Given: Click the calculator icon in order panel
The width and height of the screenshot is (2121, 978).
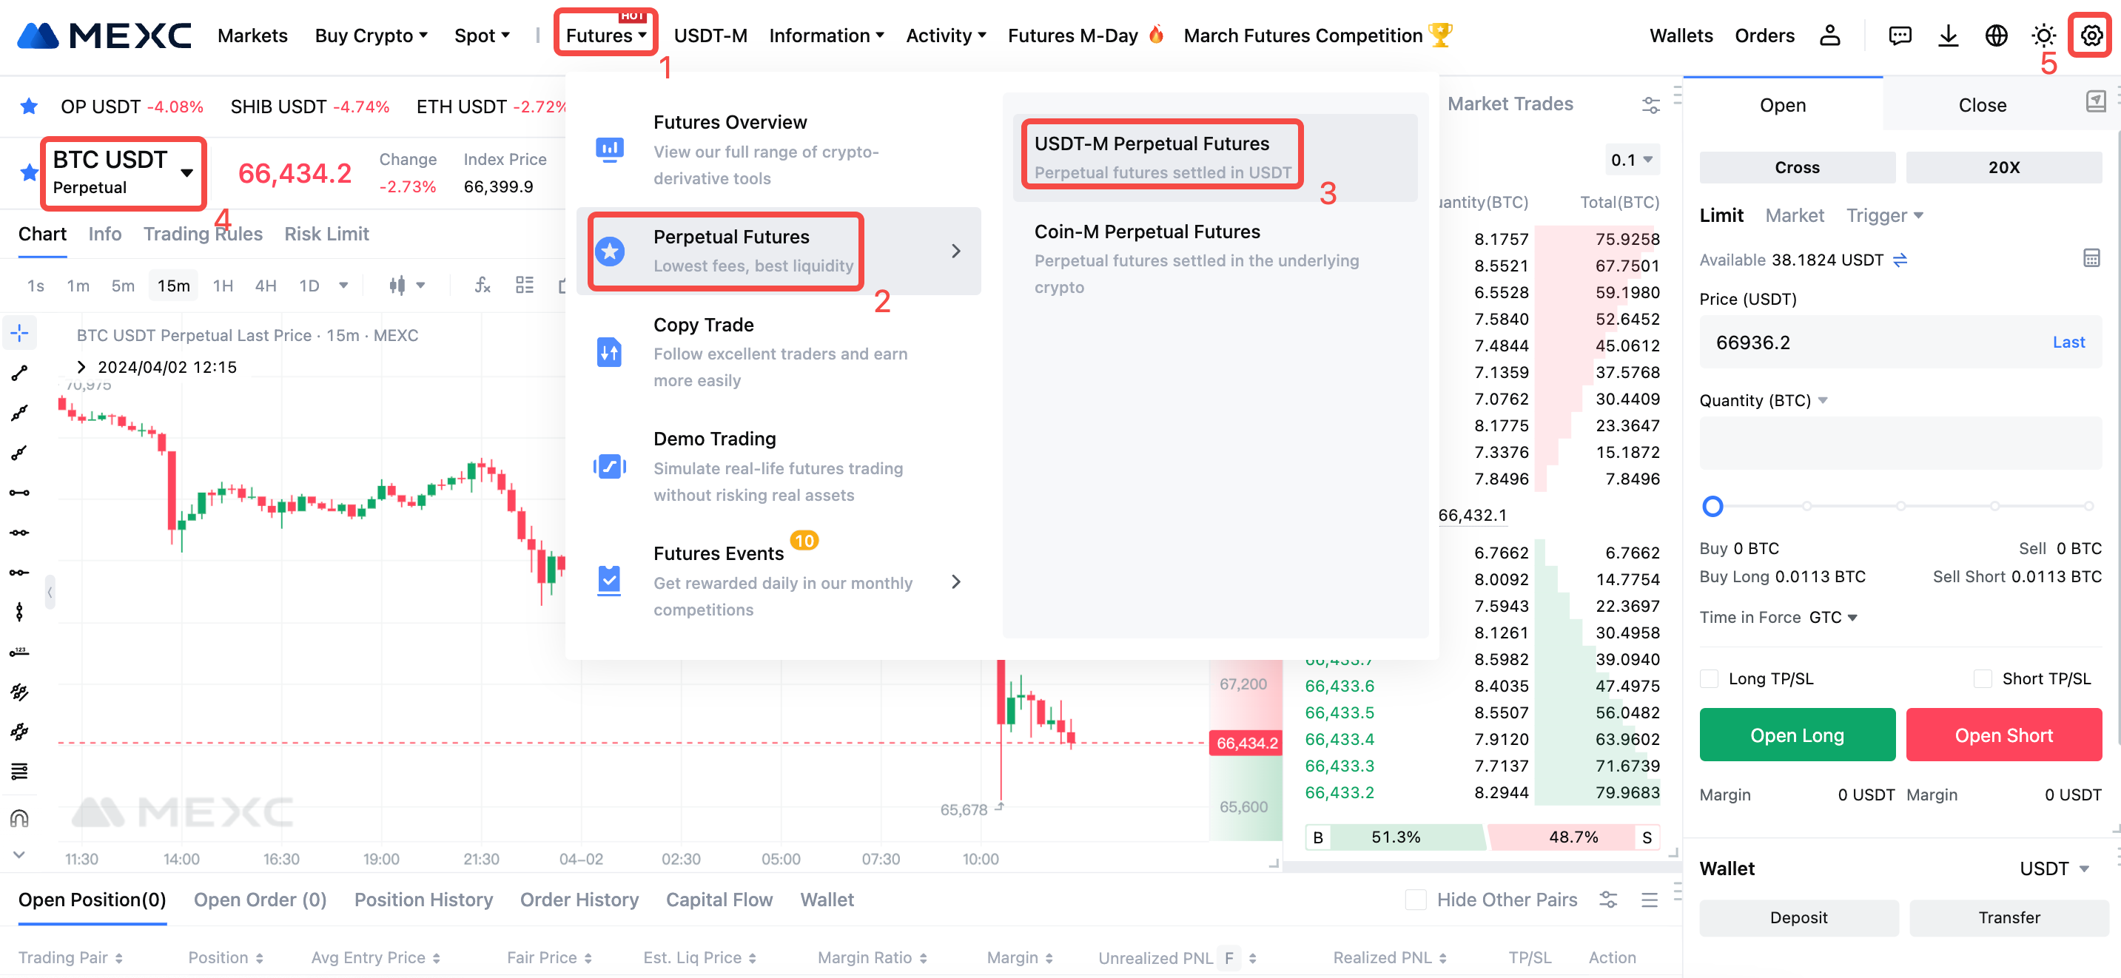Looking at the screenshot, I should coord(2091,258).
